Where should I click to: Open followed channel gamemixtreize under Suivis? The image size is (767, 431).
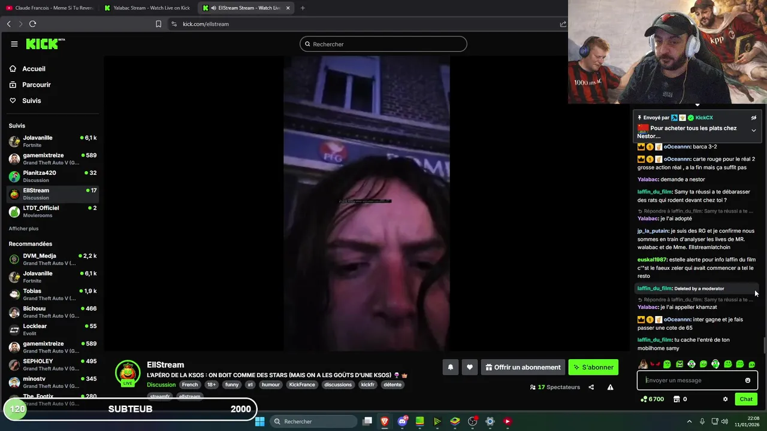tap(53, 159)
